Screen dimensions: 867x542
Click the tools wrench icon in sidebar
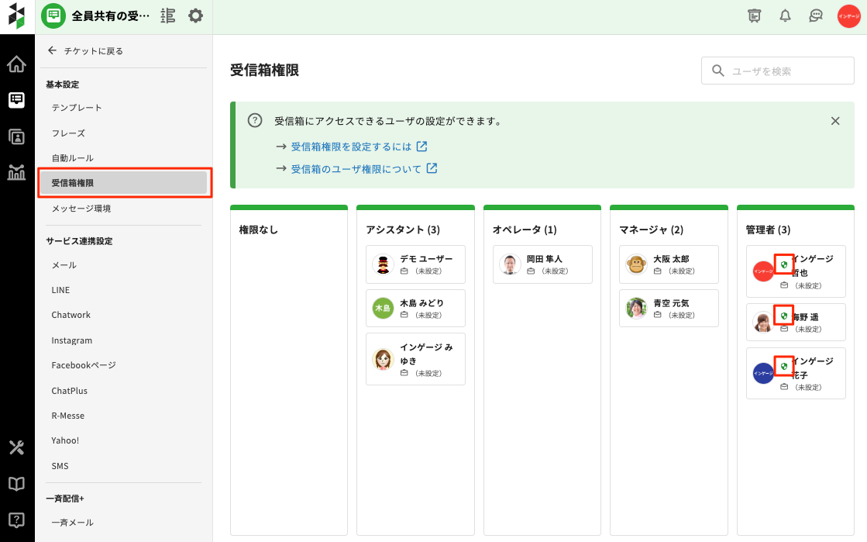pyautogui.click(x=16, y=447)
